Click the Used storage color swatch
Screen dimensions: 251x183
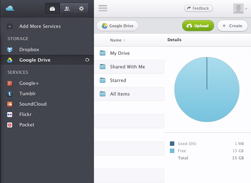(172, 144)
